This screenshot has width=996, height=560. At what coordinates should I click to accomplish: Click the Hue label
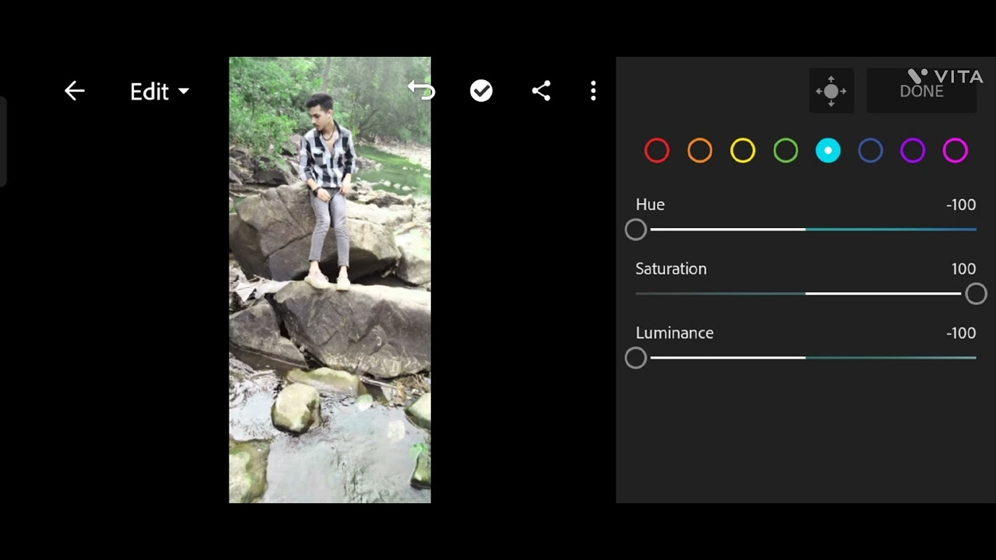(x=650, y=205)
